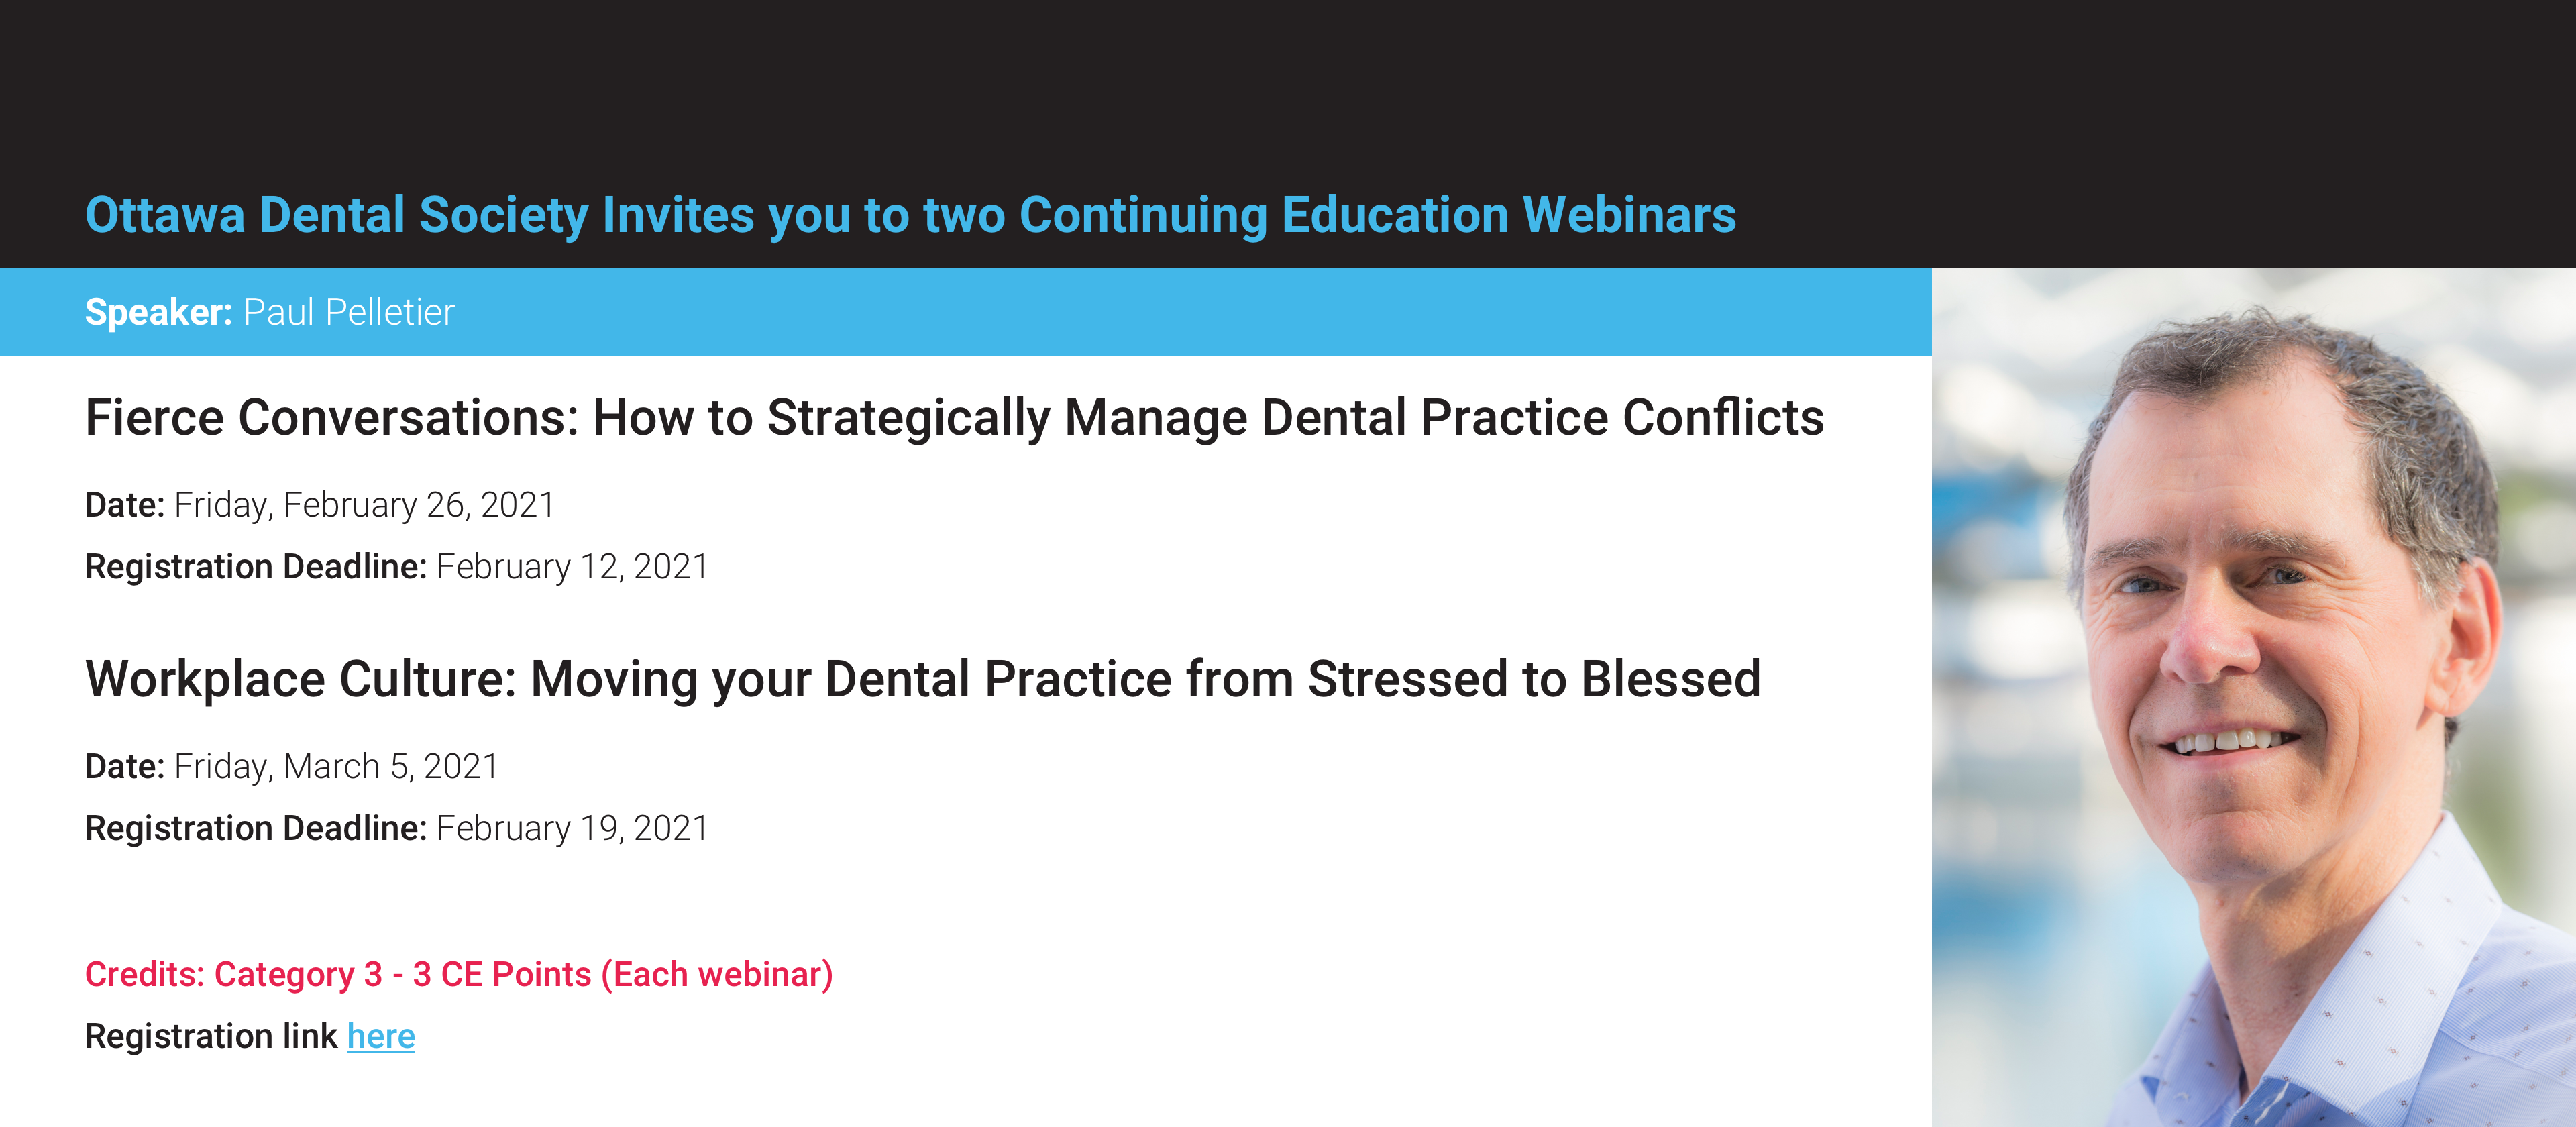Click the first "Registration Deadline:" bold label

(256, 567)
